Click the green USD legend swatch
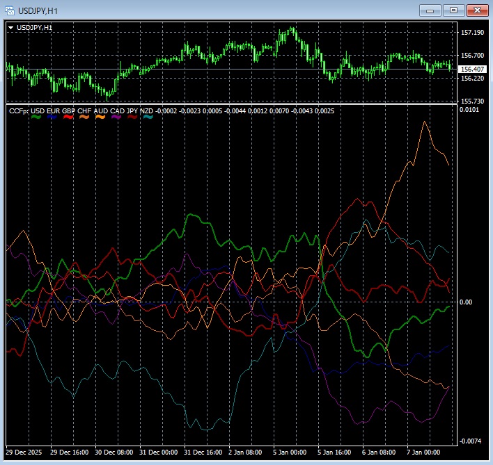 tap(36, 117)
